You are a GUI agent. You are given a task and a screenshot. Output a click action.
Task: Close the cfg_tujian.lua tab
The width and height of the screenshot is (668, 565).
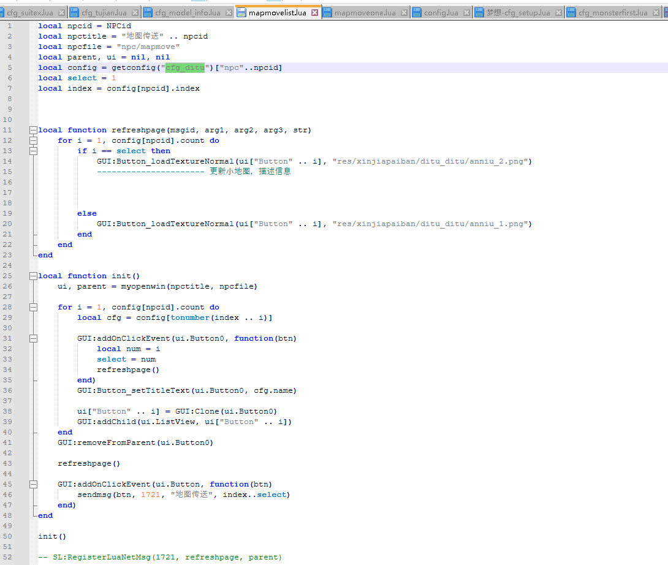(x=135, y=13)
